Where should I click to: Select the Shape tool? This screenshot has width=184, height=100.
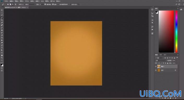coord(2,53)
